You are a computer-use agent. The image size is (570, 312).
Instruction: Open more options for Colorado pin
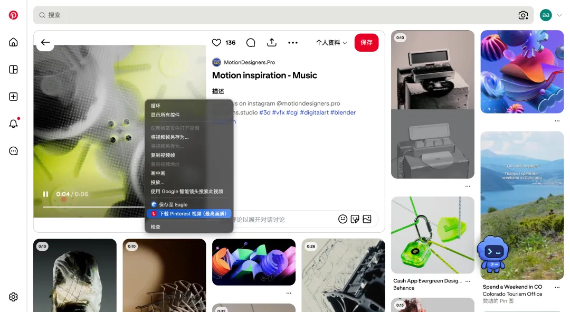(x=557, y=287)
